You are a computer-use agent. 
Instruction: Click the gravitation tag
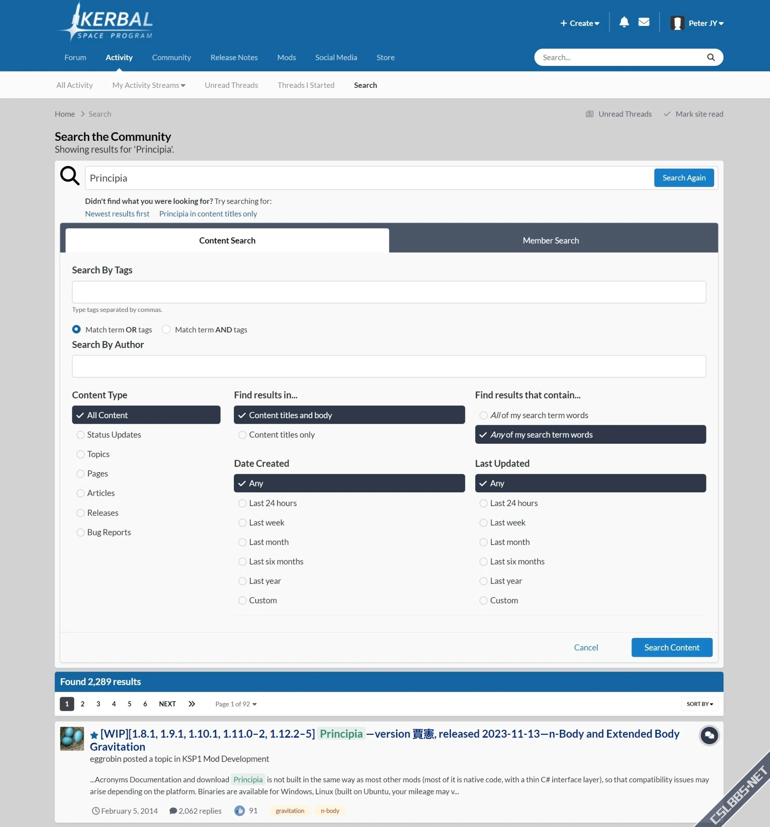[x=290, y=811]
